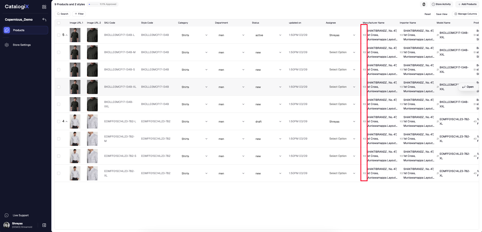482x232 pixels.
Task: Click the back arrow next to Copernicus_Demo
Action: coord(44,20)
